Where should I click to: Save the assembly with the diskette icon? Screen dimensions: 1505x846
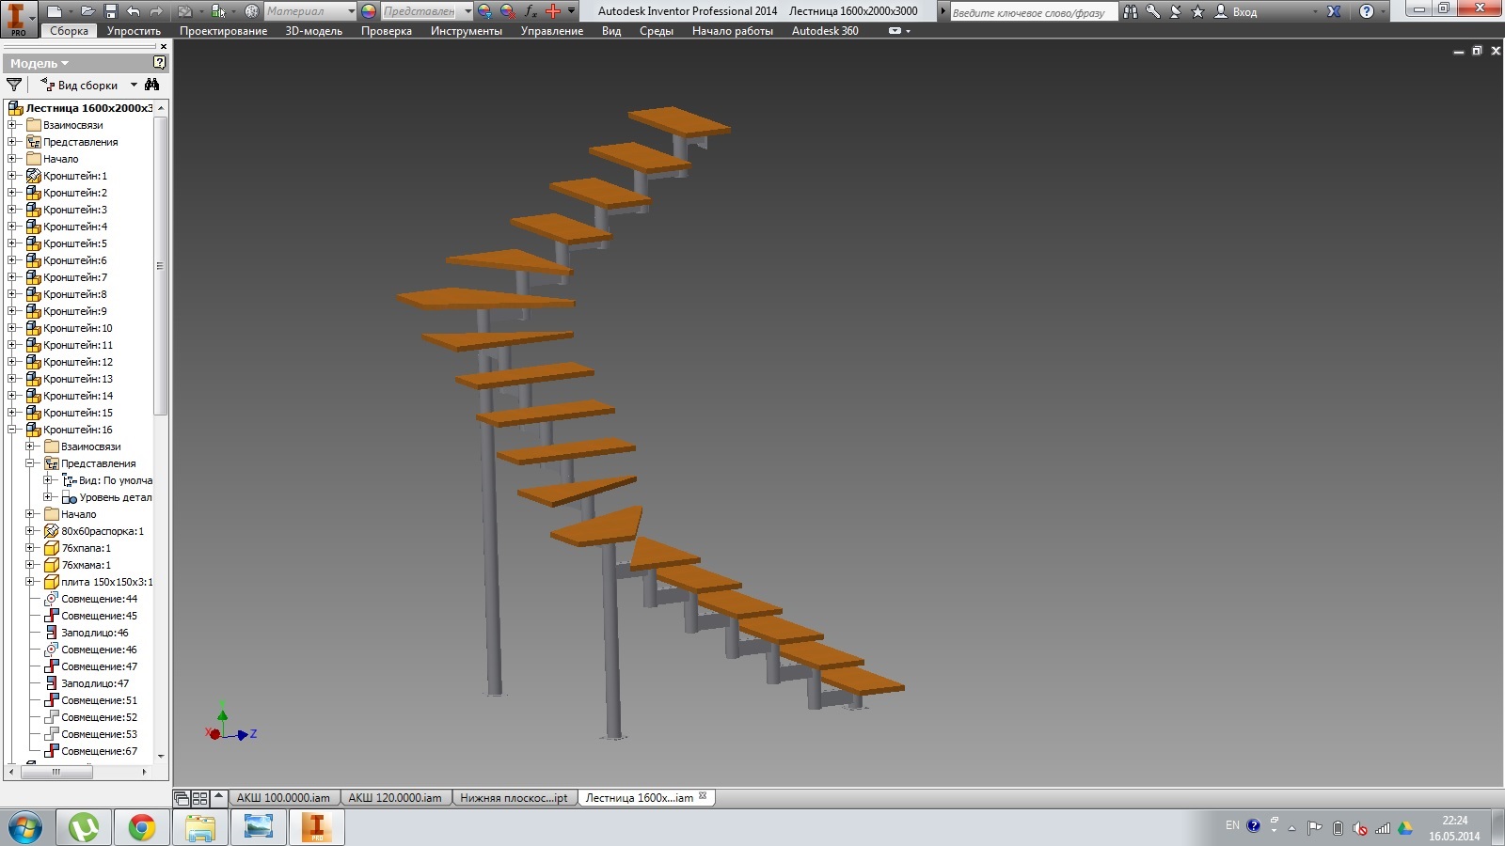tap(110, 11)
